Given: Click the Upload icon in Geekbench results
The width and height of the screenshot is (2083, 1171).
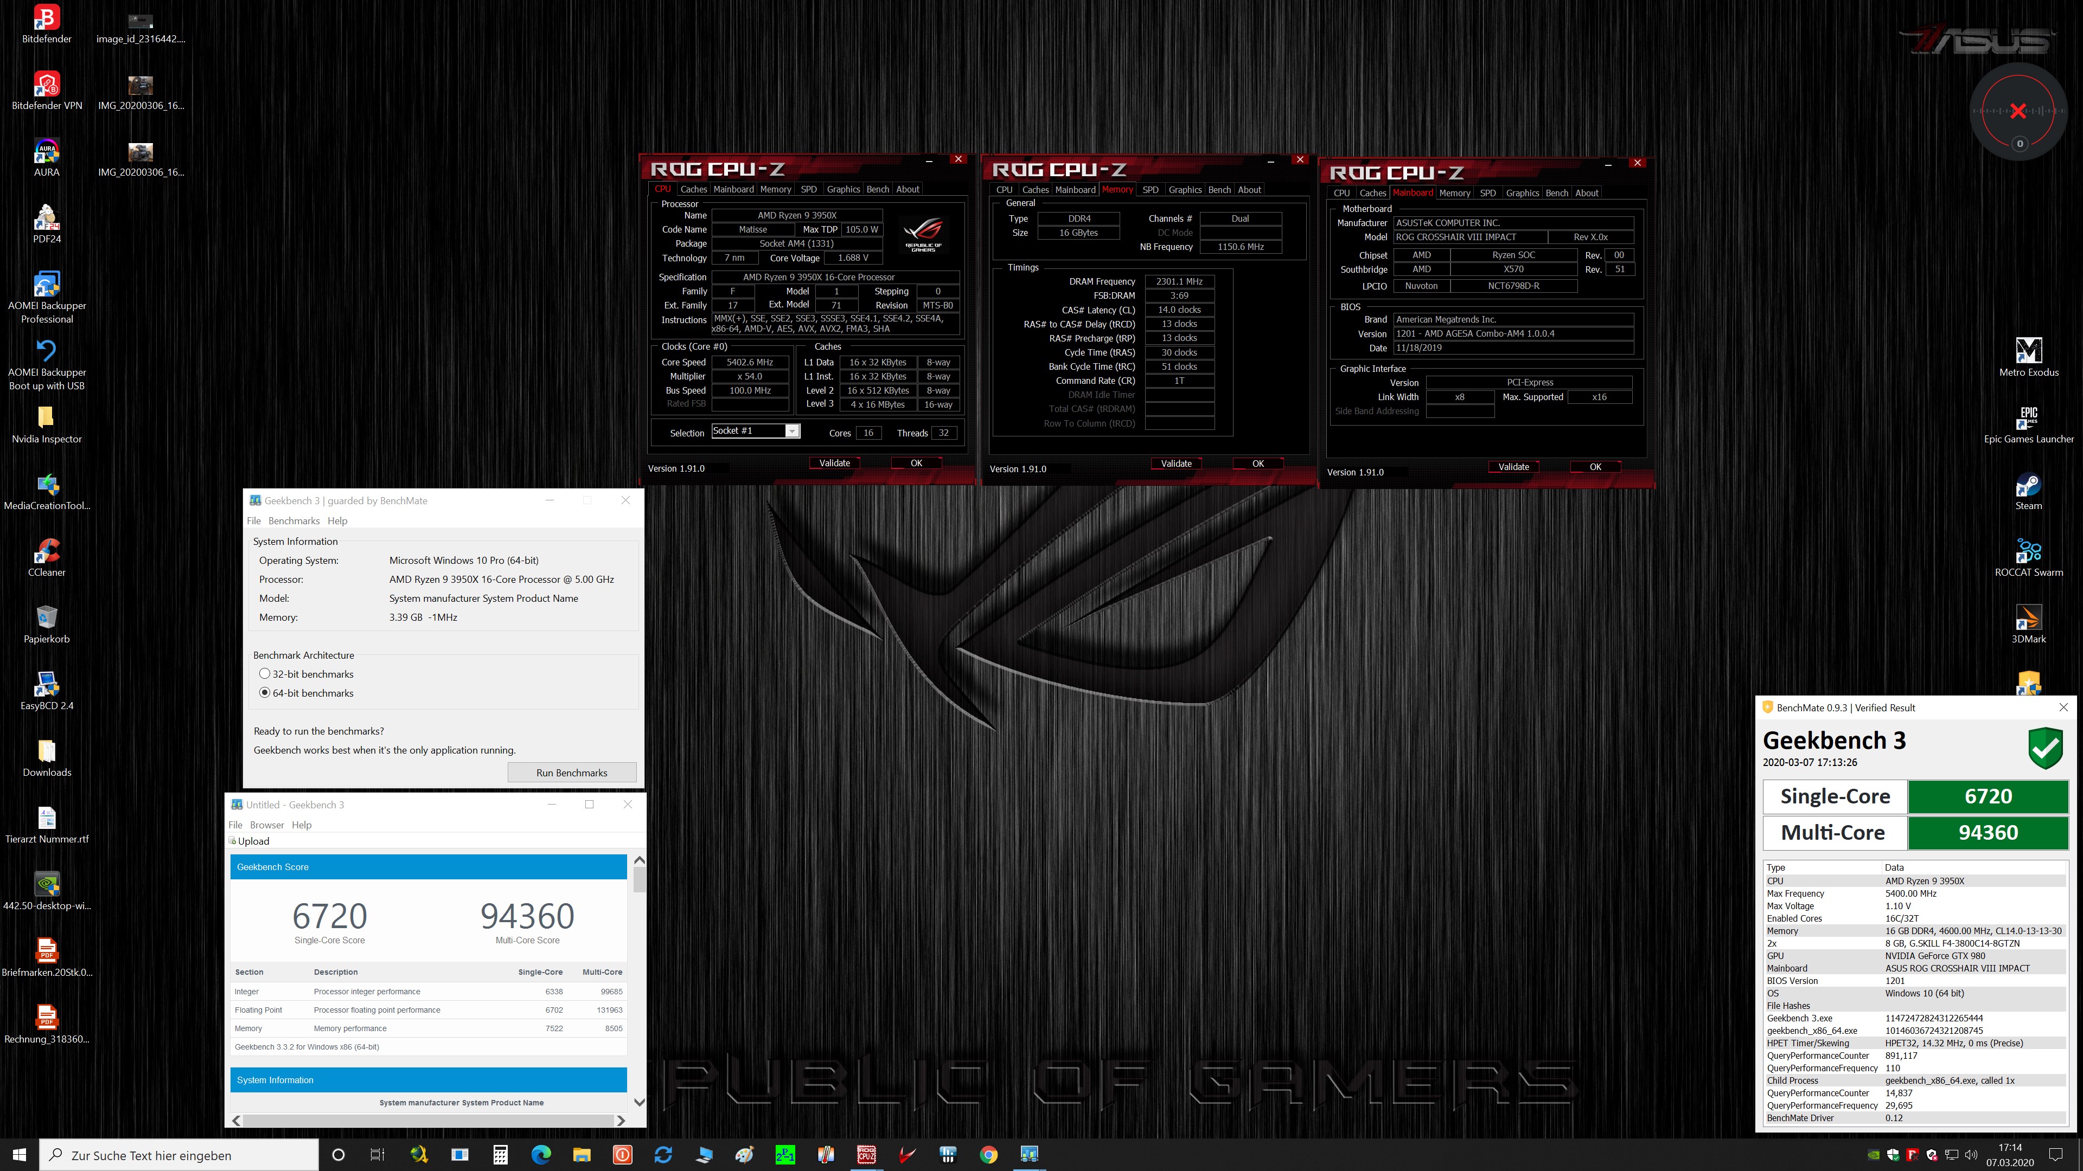Looking at the screenshot, I should pyautogui.click(x=233, y=841).
